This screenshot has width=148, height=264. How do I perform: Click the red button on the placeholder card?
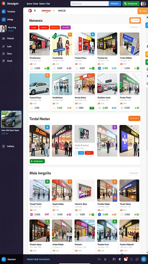(x=89, y=153)
